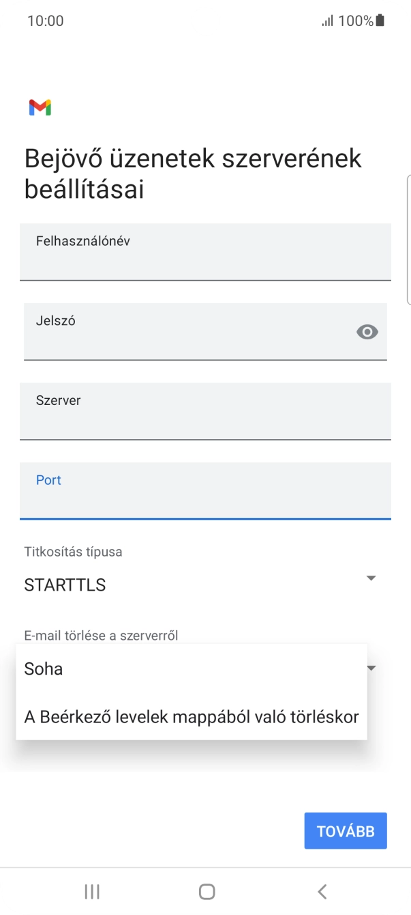Viewport: 411px width, 915px height.
Task: Tap the Back arrow in the navigation bar
Action: [320, 891]
